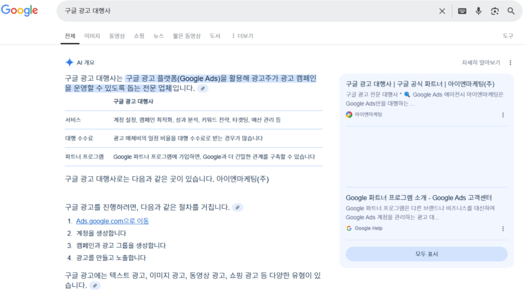525x293 pixels.
Task: Click the Google Help favicon icon
Action: tap(349, 228)
